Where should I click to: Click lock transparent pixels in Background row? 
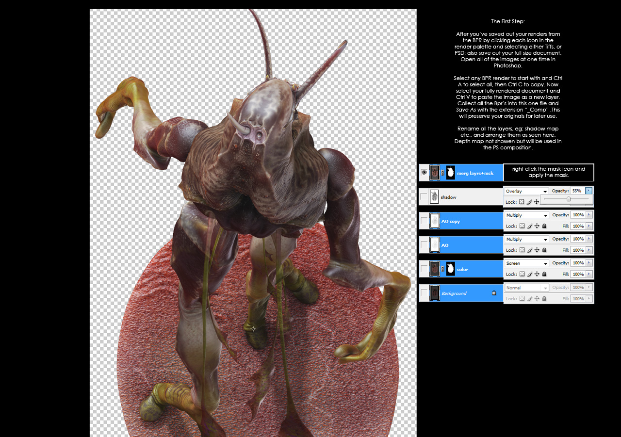(x=522, y=299)
